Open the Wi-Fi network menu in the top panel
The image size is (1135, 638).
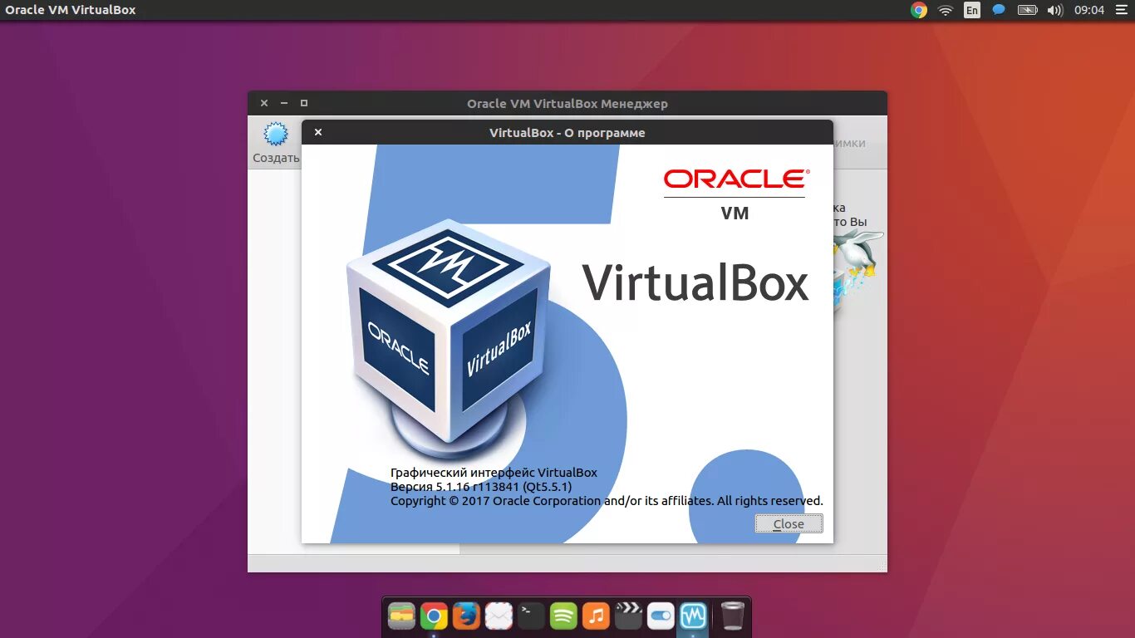coord(945,10)
